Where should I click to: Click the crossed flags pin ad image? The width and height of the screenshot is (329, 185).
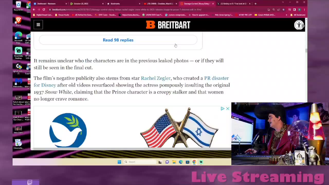[179, 128]
